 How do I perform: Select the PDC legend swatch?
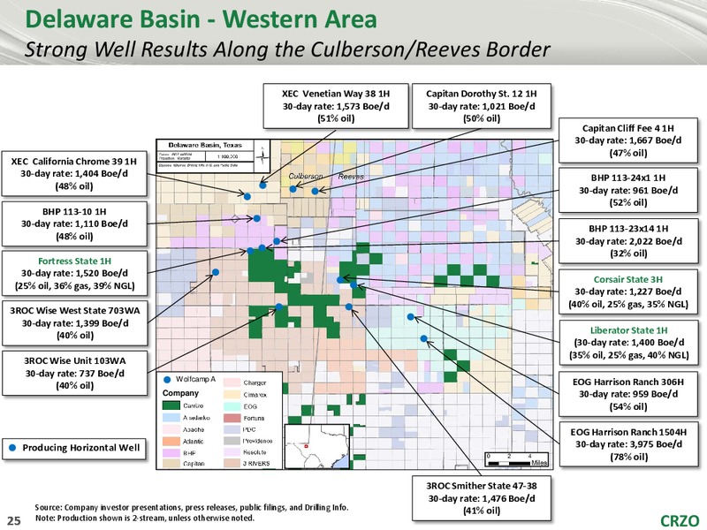pos(232,429)
